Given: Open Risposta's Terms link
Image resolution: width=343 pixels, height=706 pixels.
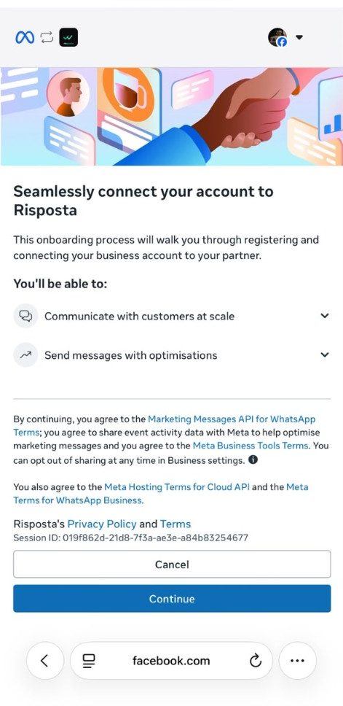Looking at the screenshot, I should pyautogui.click(x=176, y=524).
